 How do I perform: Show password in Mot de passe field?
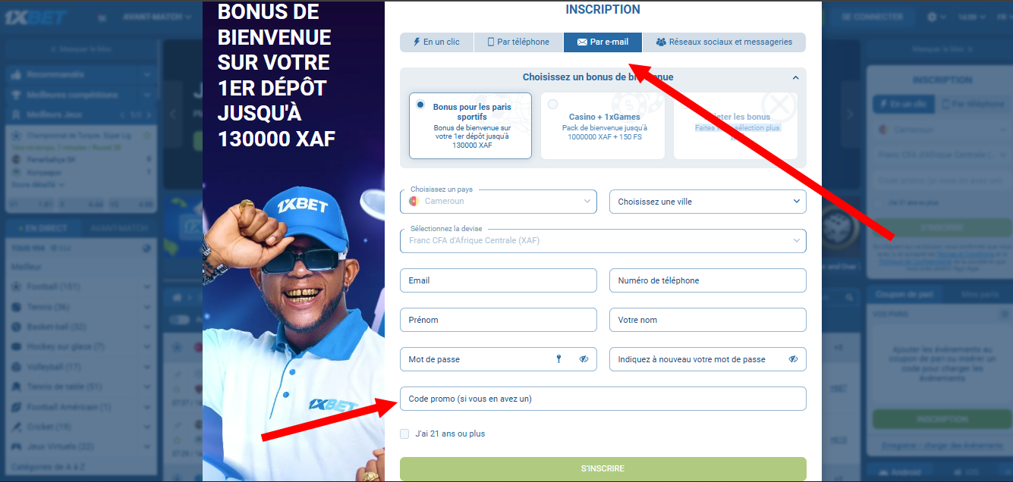tap(584, 359)
